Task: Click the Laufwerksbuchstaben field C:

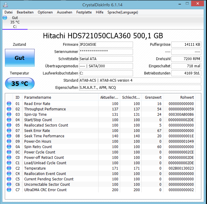Action: coord(106,73)
